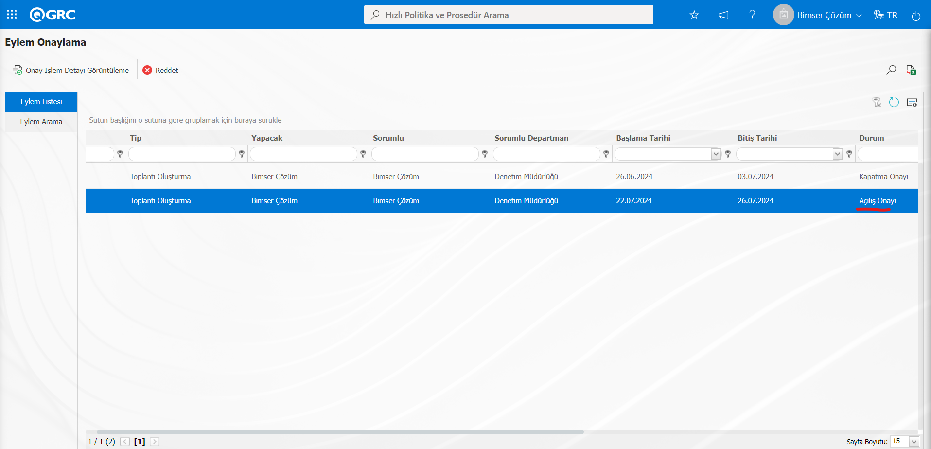Click Açılış Onayı status cell
This screenshot has width=931, height=449.
(x=878, y=201)
